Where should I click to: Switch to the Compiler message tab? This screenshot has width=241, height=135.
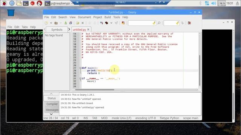[x=52, y=104]
